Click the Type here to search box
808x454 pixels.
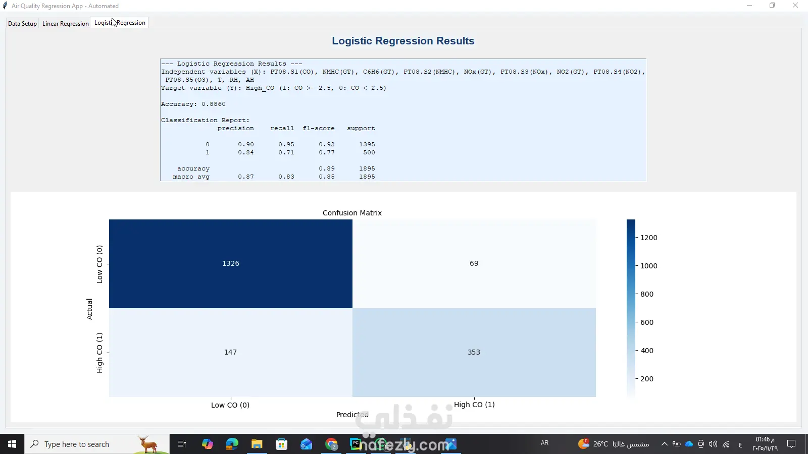[x=97, y=444]
